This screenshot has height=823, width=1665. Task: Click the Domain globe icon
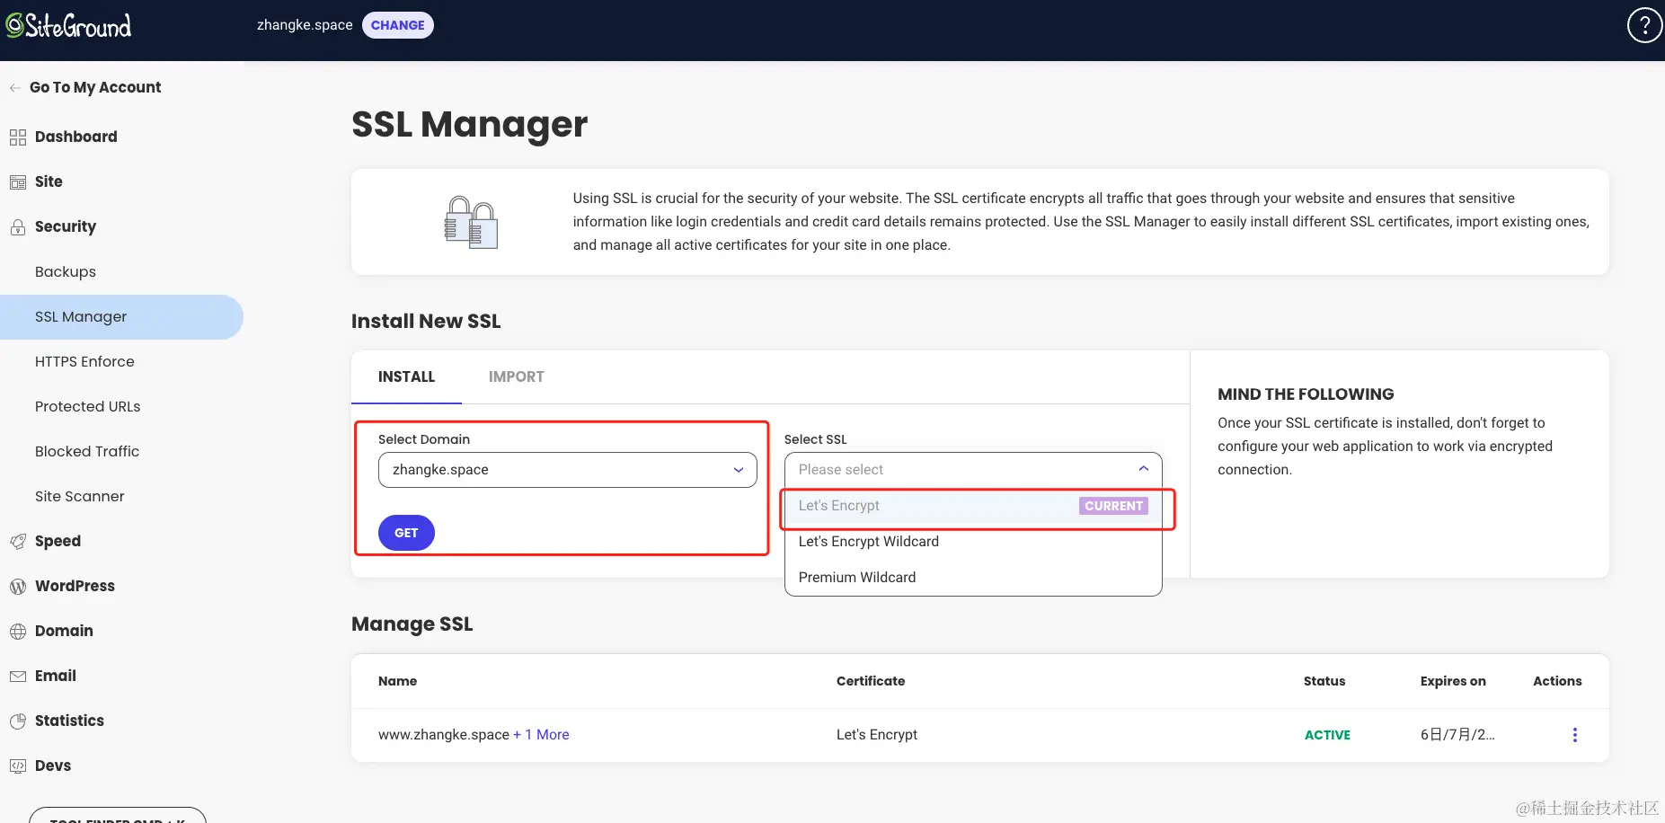click(x=18, y=631)
